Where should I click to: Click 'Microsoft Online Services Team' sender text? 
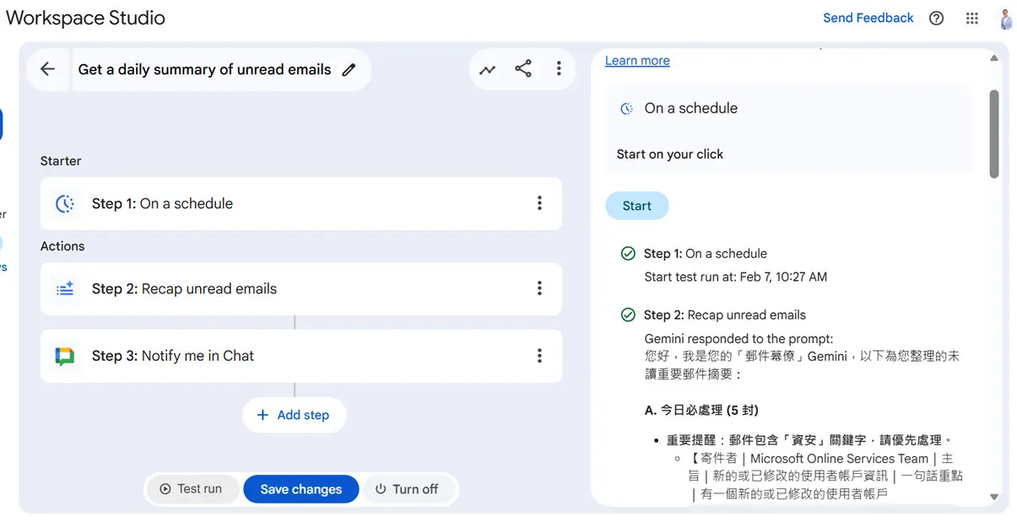point(839,459)
